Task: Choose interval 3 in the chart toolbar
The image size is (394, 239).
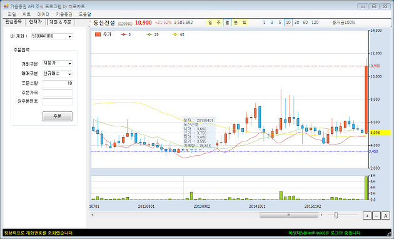Action: point(272,23)
